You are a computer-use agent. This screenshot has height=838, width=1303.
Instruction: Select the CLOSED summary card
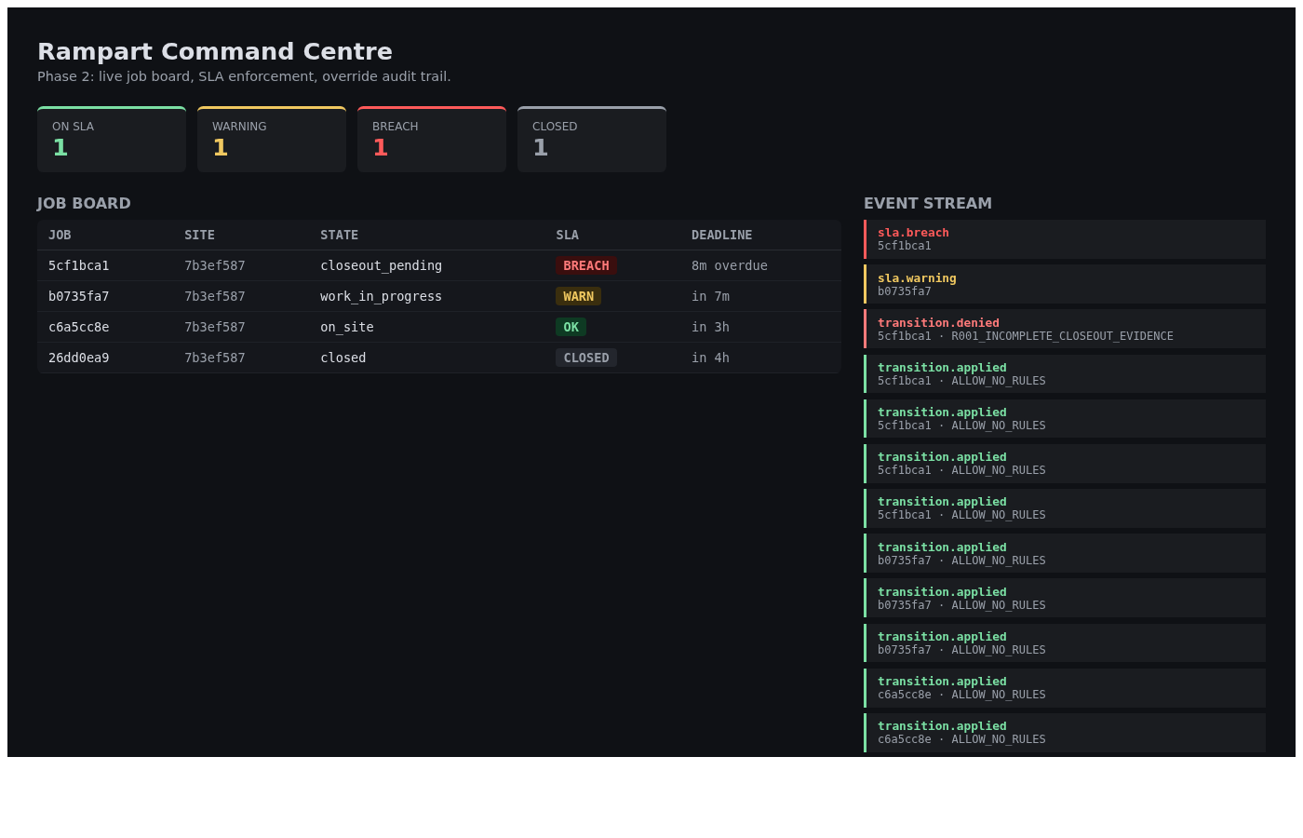592,140
